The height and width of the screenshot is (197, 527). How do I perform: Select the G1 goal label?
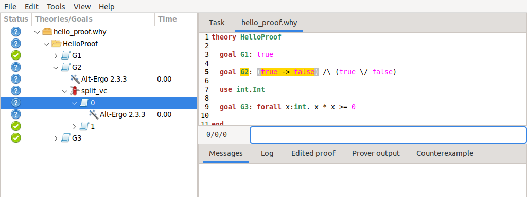point(77,55)
